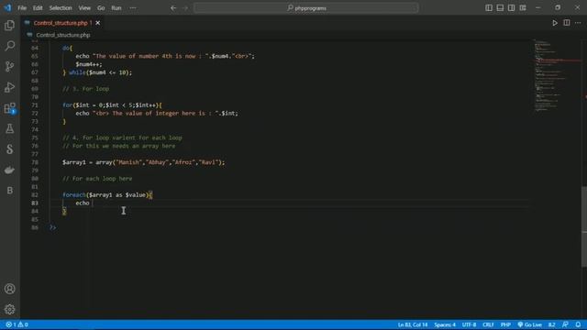587x330 pixels.
Task: Open the Explorer view in activity bar
Action: [10, 26]
